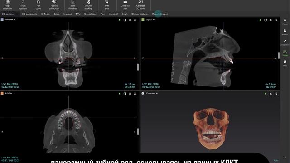Toggle contrast in Coronal view
This screenshot has width=290, height=163.
(125, 20)
